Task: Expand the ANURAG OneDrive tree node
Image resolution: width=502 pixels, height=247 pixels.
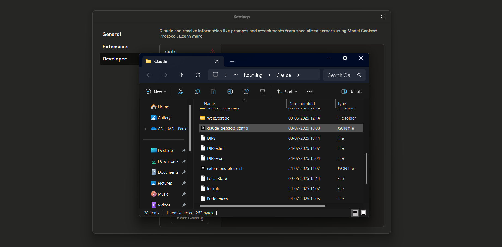Action: tap(145, 129)
